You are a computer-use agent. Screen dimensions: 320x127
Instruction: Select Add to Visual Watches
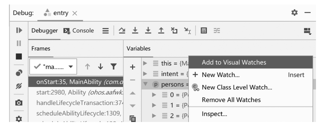(234, 62)
